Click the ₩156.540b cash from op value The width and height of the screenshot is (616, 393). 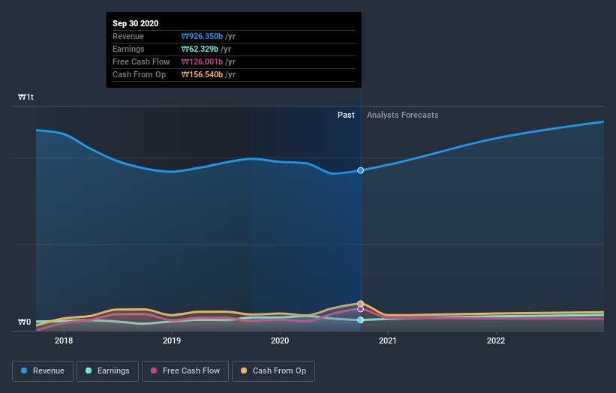202,74
